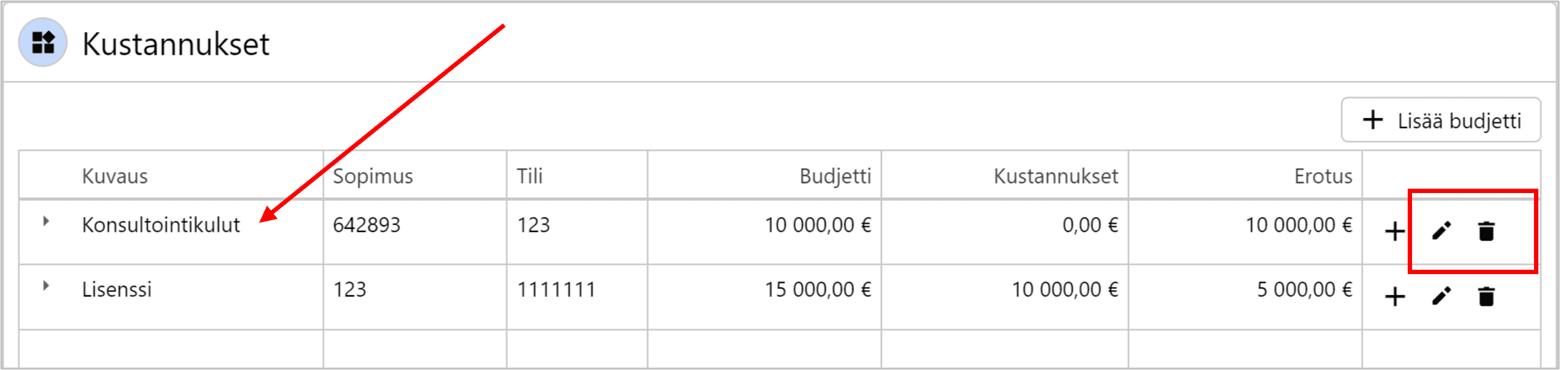Select the Konsultointikulut description cell
1560x370 pixels.
tap(161, 225)
